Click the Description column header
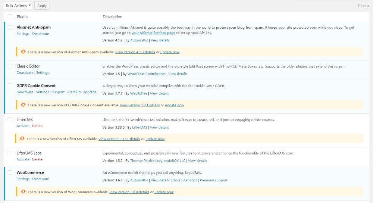This screenshot has width=373, height=203. pyautogui.click(x=113, y=17)
